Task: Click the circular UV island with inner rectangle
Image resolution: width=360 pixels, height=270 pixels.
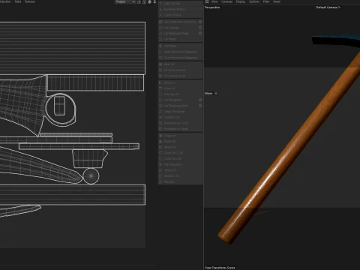Action: pos(60,109)
